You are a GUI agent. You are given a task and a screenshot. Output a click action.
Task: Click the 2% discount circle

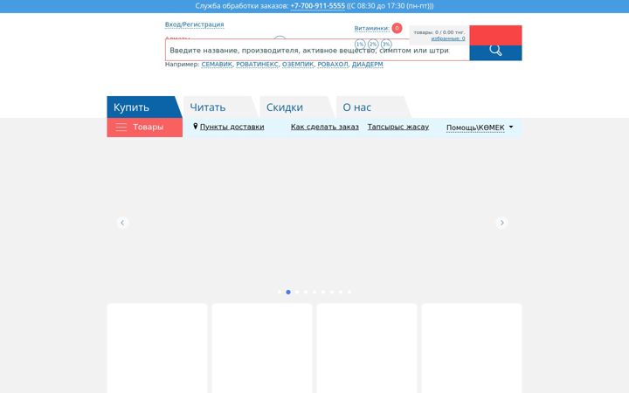(x=373, y=45)
